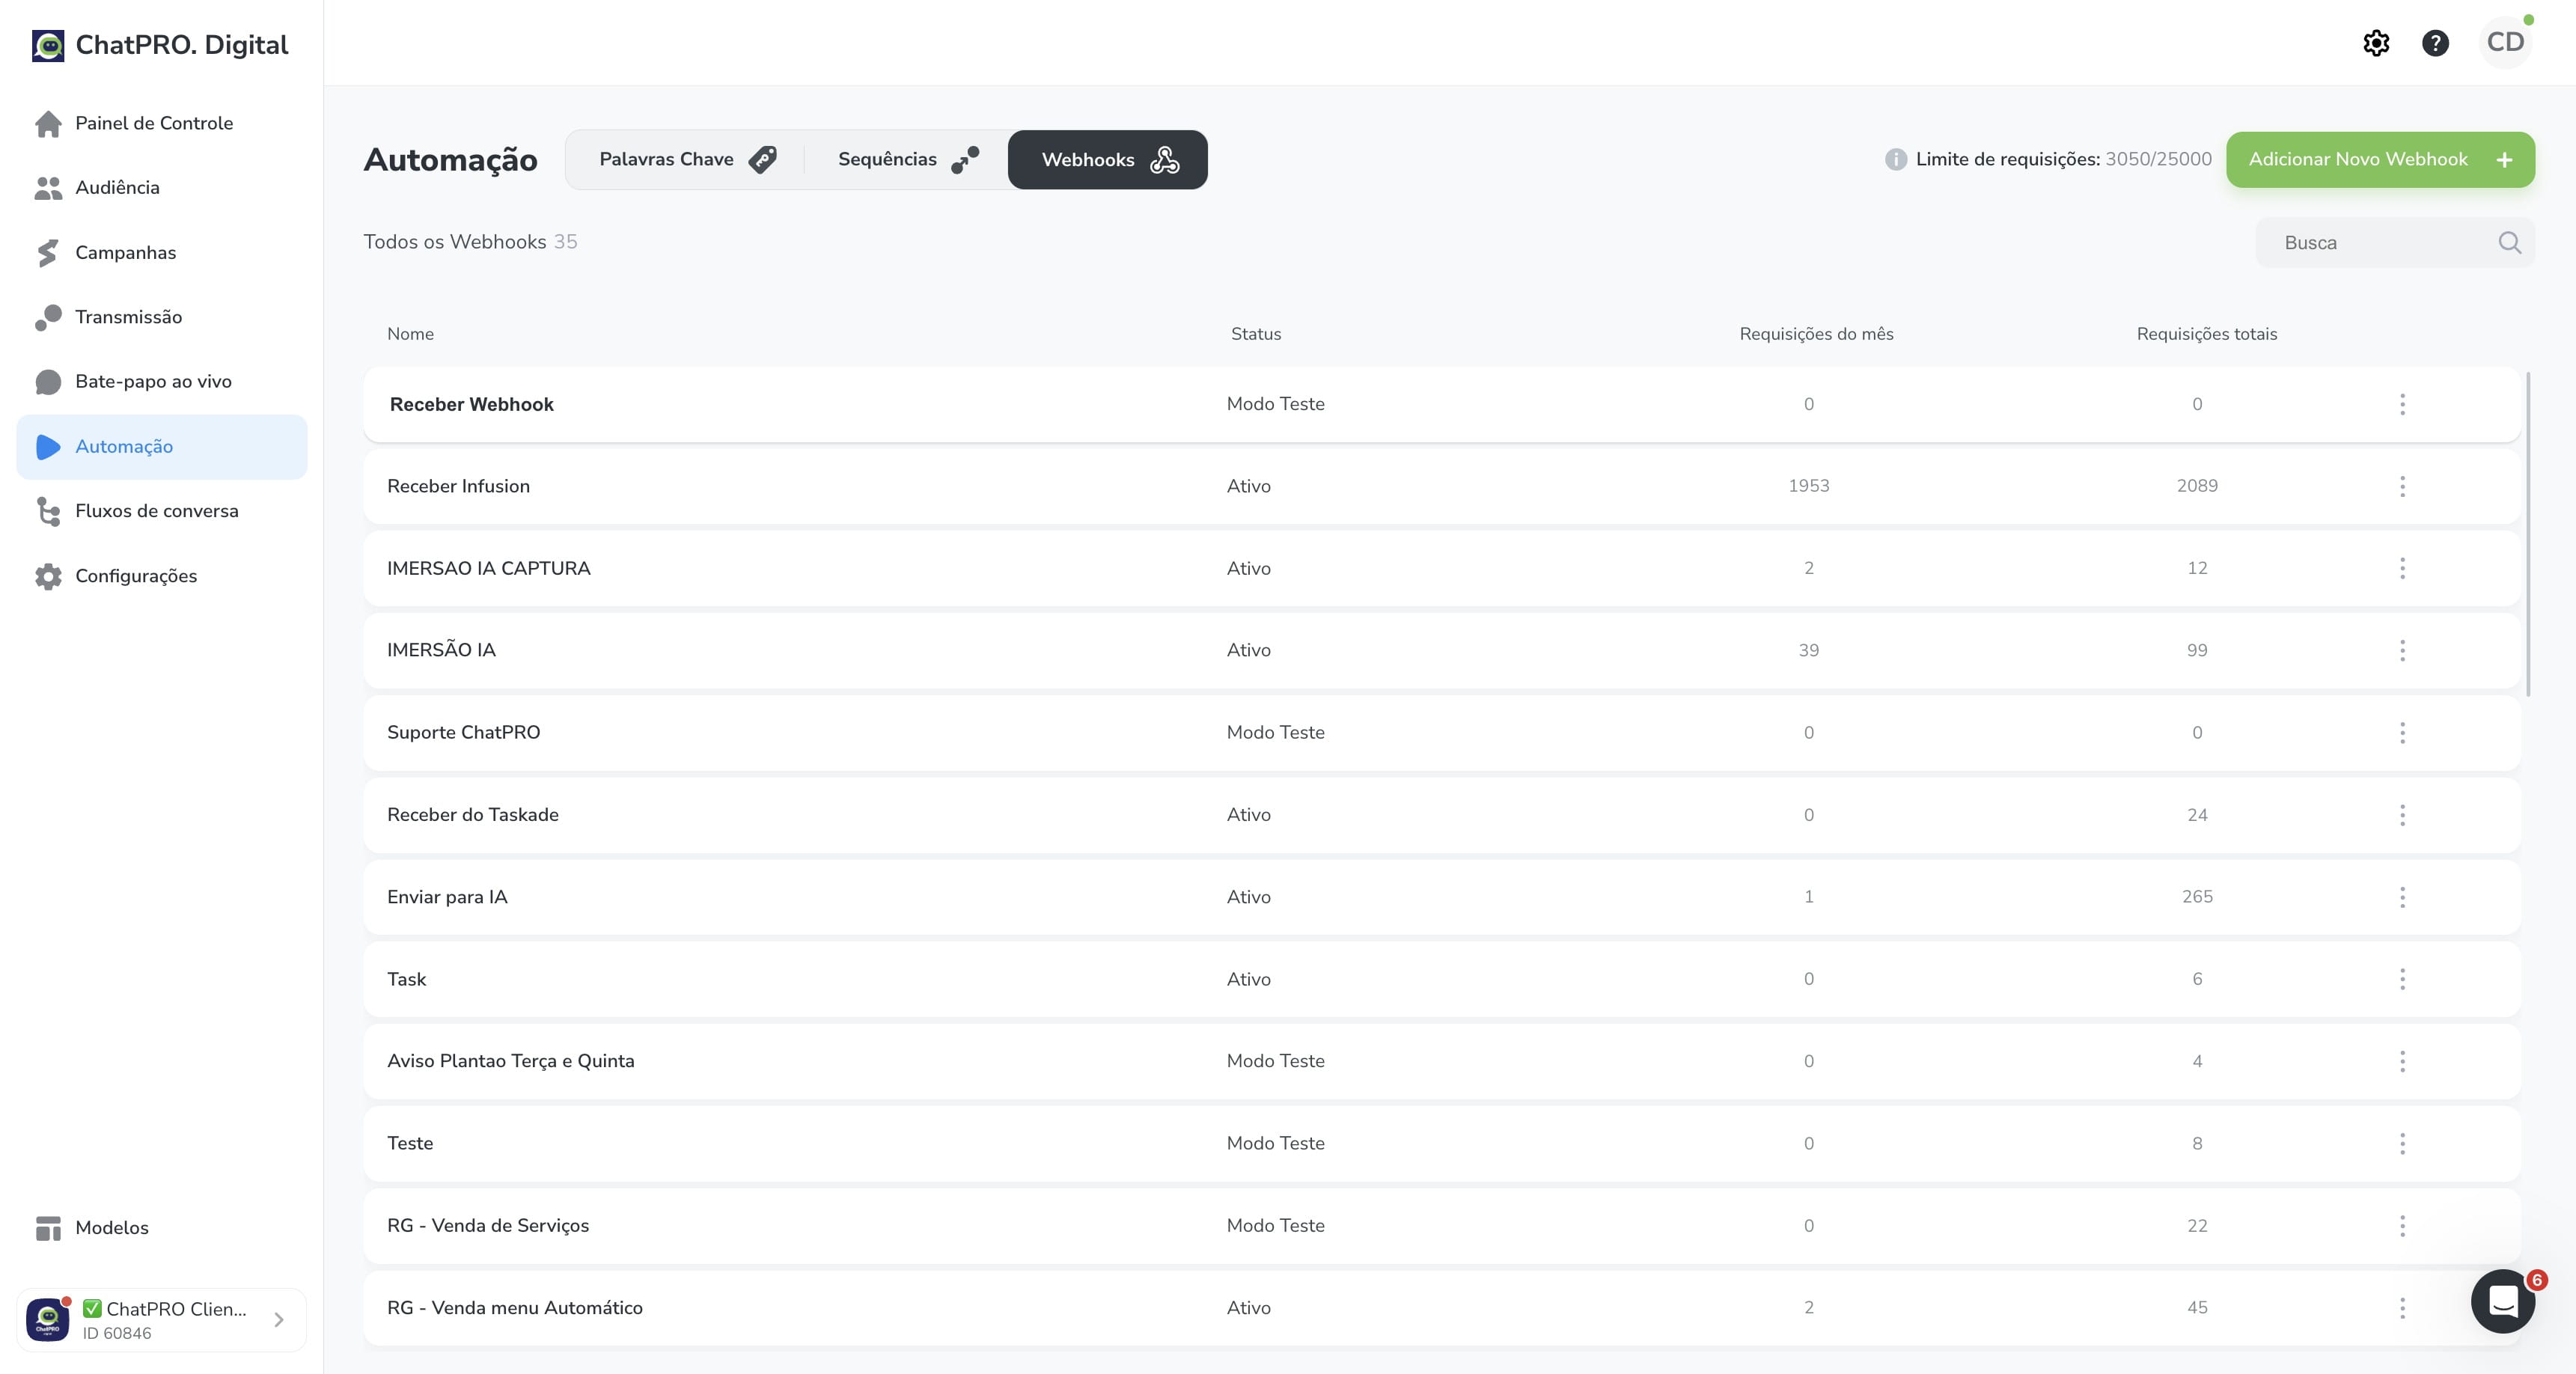The image size is (2576, 1374).
Task: Open options menu for Receber Webhook
Action: (x=2402, y=404)
